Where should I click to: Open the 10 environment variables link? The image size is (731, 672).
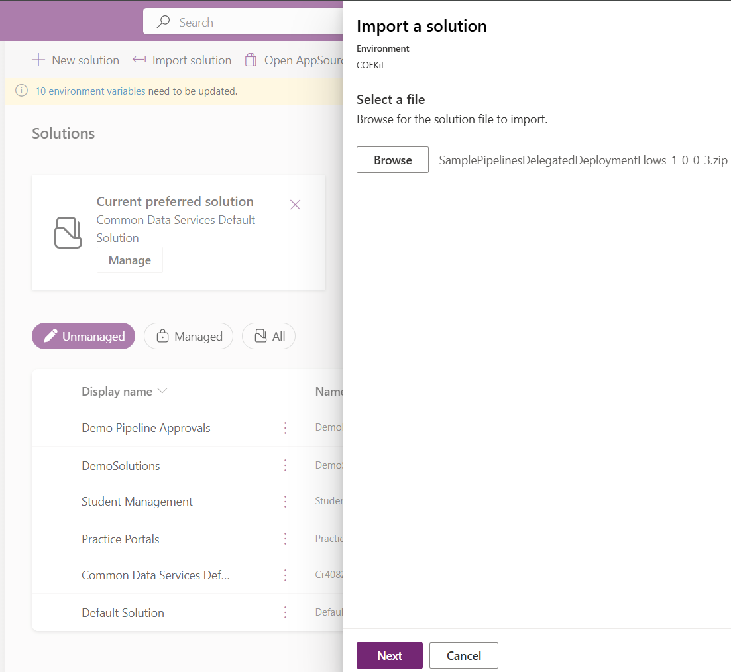point(90,91)
